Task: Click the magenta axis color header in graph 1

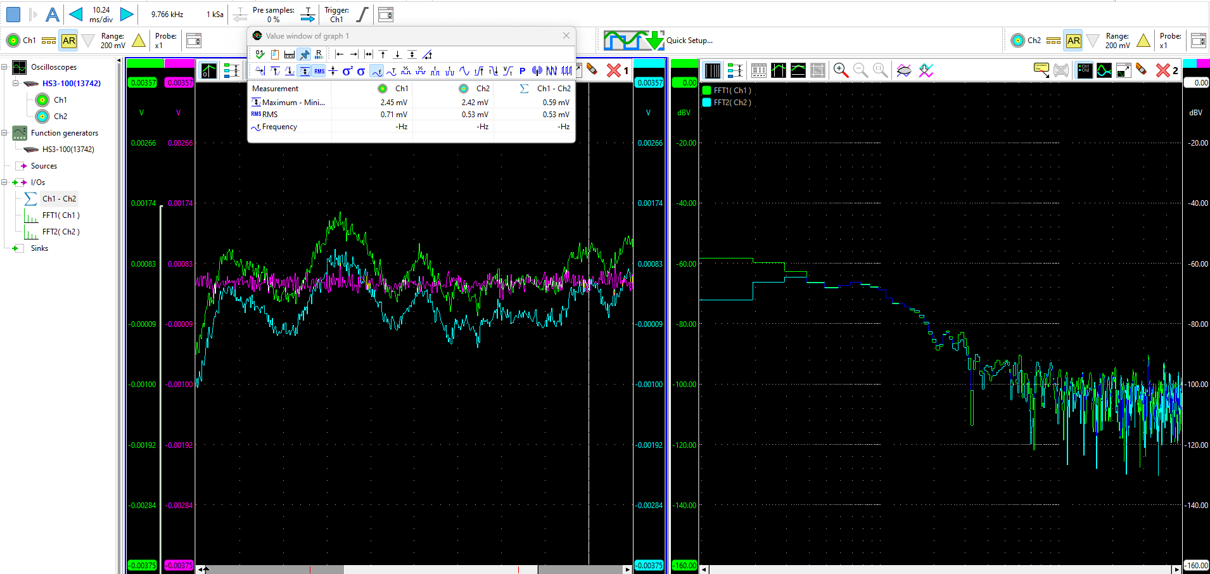Action: pyautogui.click(x=179, y=63)
